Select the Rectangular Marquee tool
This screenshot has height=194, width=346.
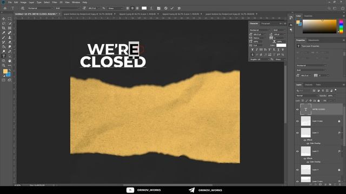coord(10,19)
